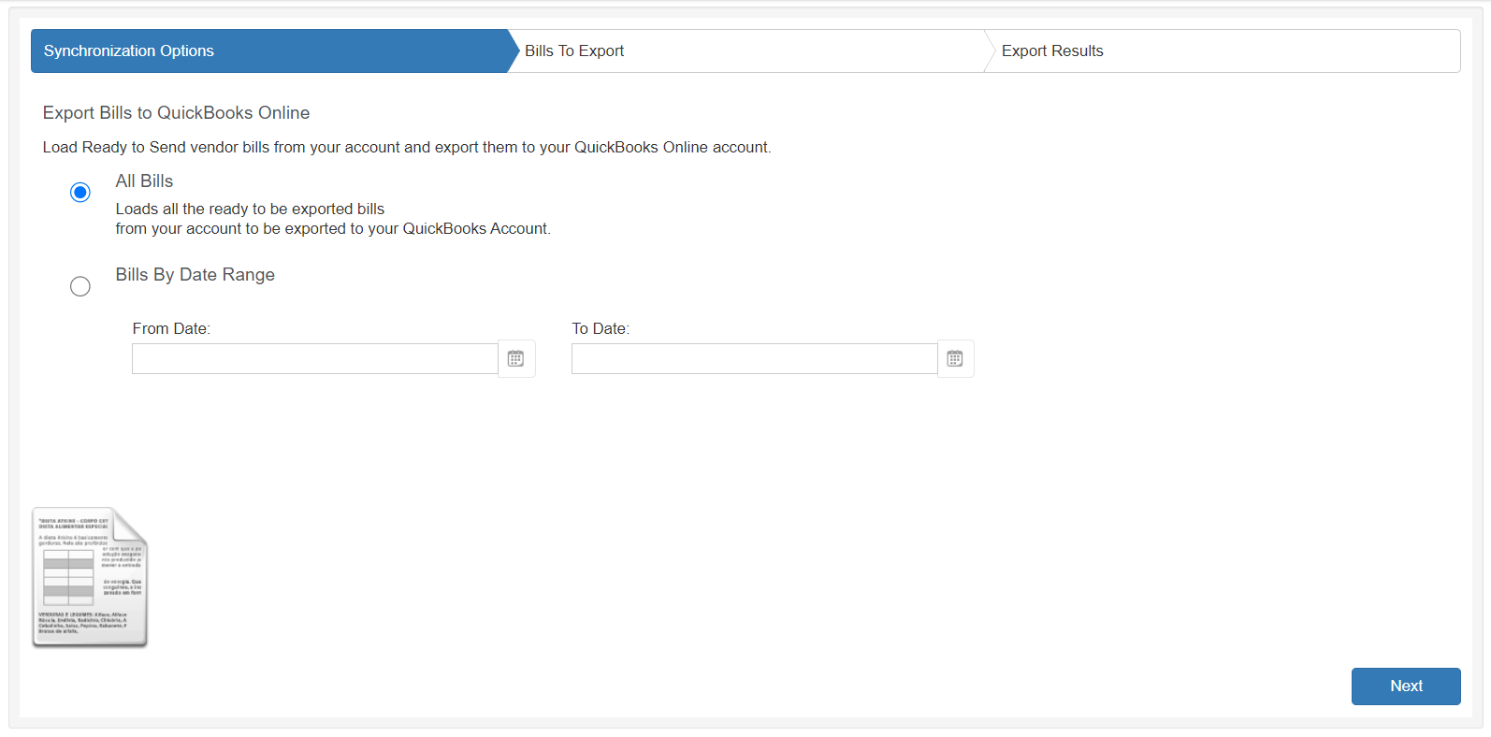Open the To Date calendar picker
The height and width of the screenshot is (737, 1491).
point(955,359)
